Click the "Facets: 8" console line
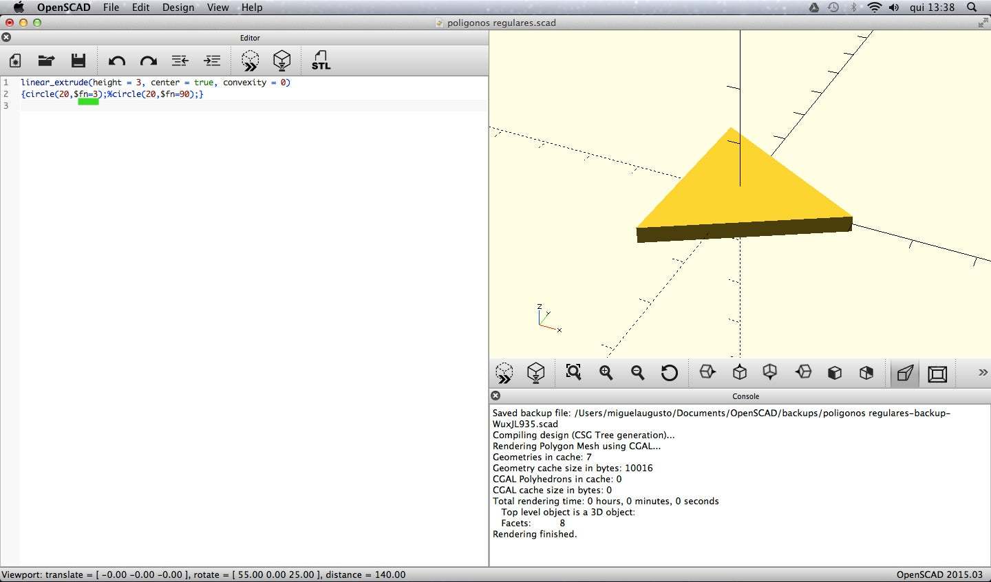 pos(533,524)
